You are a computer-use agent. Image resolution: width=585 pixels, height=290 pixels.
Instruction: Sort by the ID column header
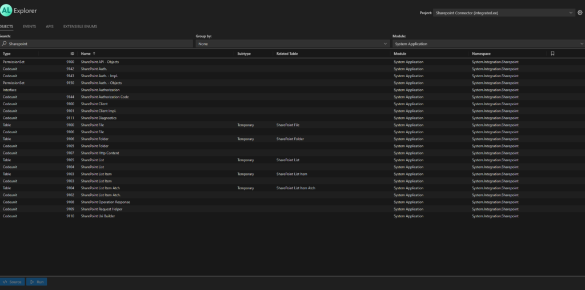point(72,54)
